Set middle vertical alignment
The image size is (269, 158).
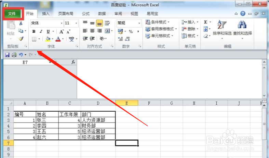92,23
